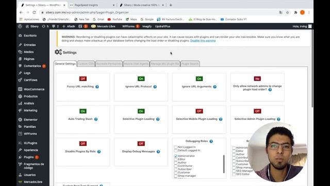
Task: Uncheck Administrator debugging role
Action: point(175,156)
